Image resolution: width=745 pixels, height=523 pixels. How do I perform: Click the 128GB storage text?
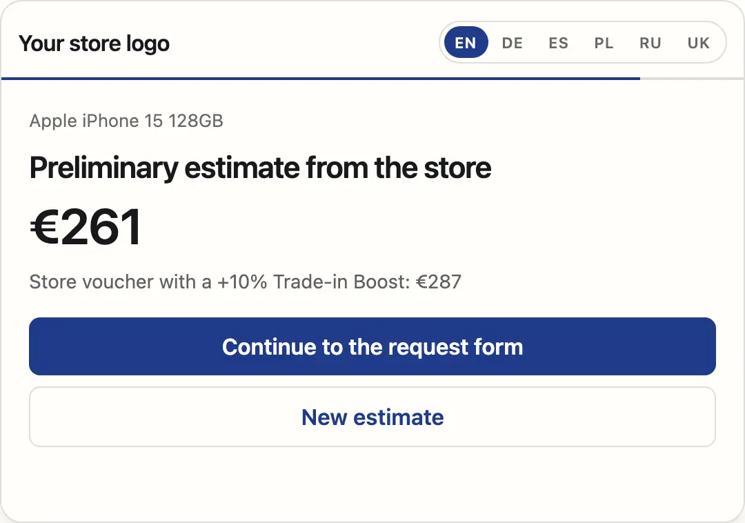(x=196, y=121)
